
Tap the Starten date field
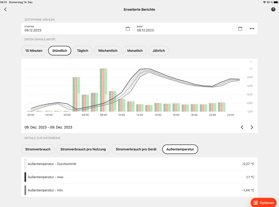[73, 29]
